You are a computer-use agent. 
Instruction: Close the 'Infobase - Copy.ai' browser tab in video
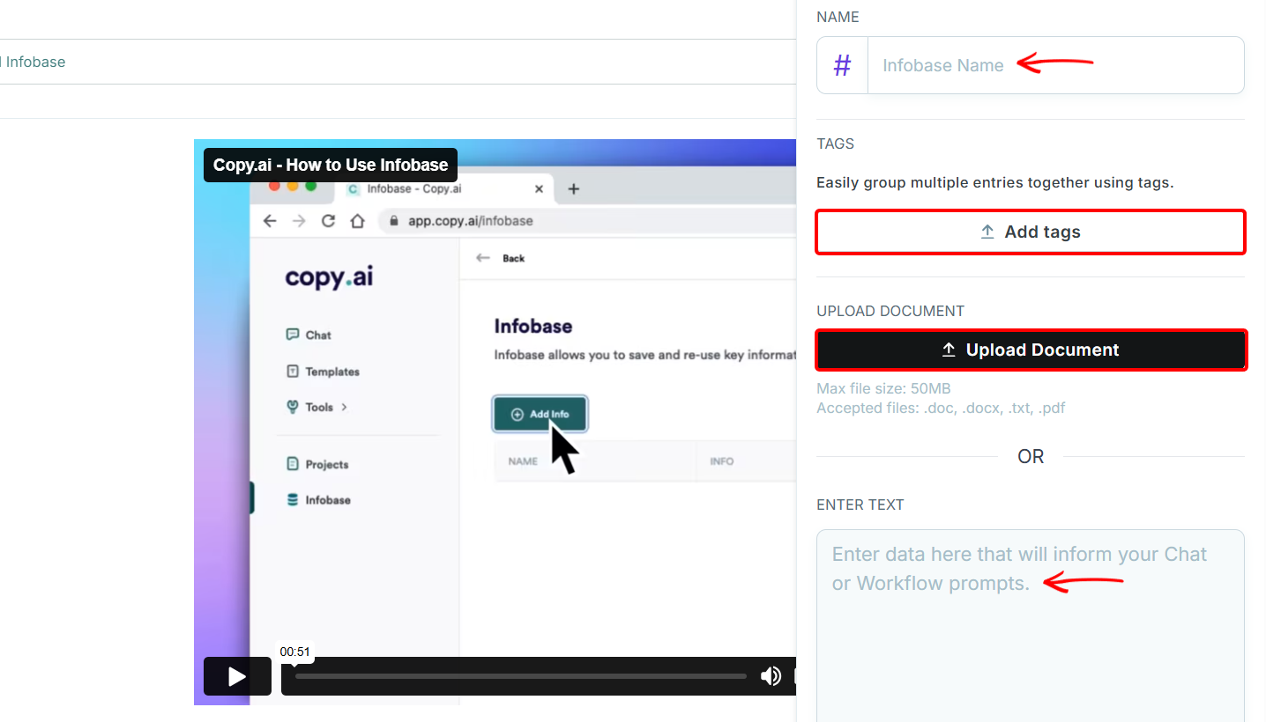pyautogui.click(x=540, y=189)
